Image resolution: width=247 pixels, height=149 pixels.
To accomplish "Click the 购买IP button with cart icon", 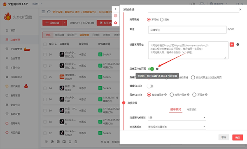I will pos(104,23).
